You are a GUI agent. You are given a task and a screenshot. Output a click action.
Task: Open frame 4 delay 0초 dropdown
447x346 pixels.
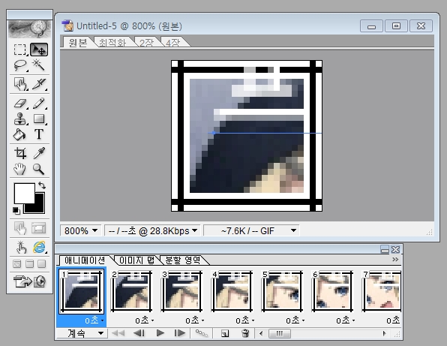245,320
